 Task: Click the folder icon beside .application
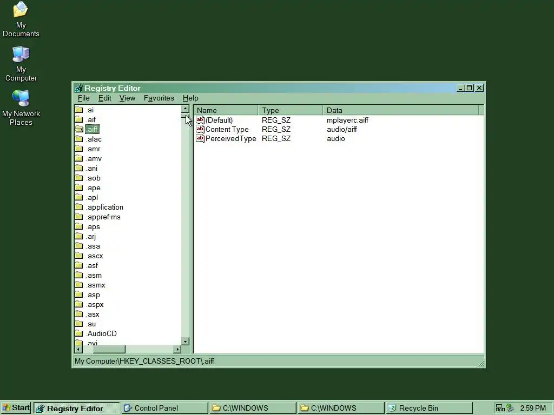coord(79,207)
